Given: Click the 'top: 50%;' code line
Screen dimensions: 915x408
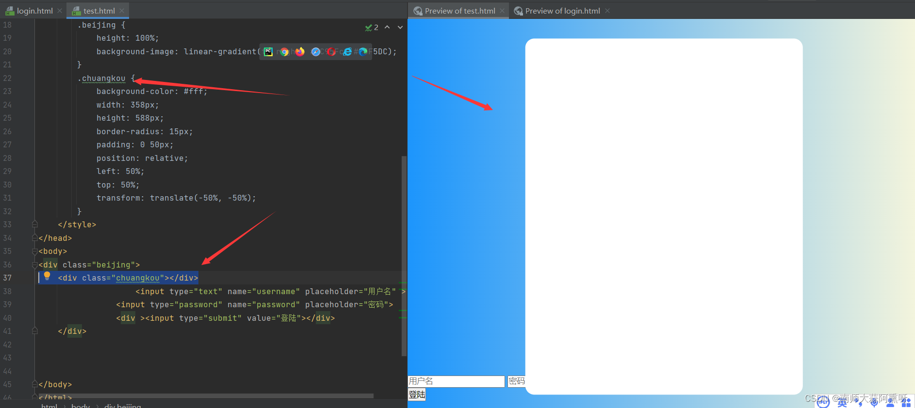Looking at the screenshot, I should pyautogui.click(x=118, y=185).
